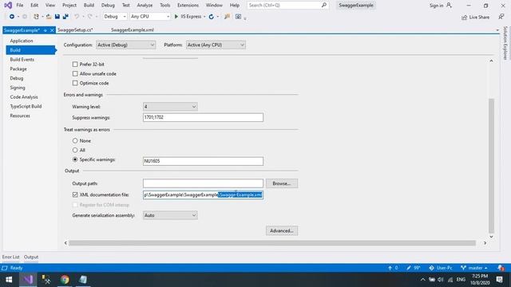Screen dimensions: 511x287
Task: Select All for treat warnings as errors
Action: pyautogui.click(x=75, y=150)
